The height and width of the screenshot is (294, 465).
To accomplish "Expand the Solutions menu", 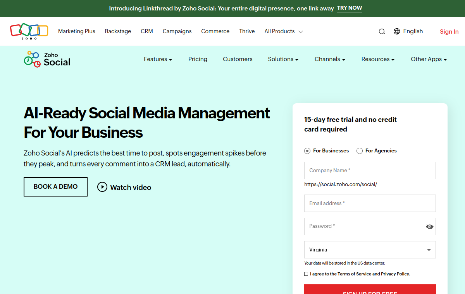I will pos(283,59).
